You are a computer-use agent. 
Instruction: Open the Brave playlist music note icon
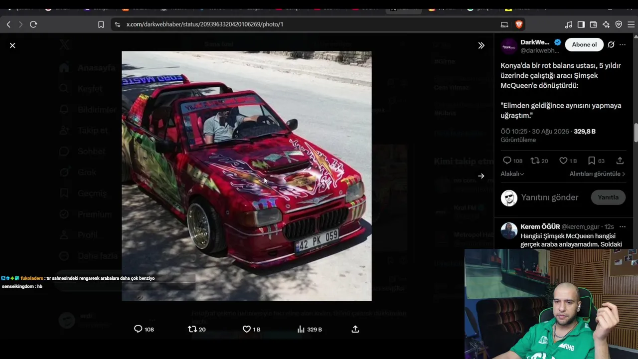pyautogui.click(x=569, y=24)
